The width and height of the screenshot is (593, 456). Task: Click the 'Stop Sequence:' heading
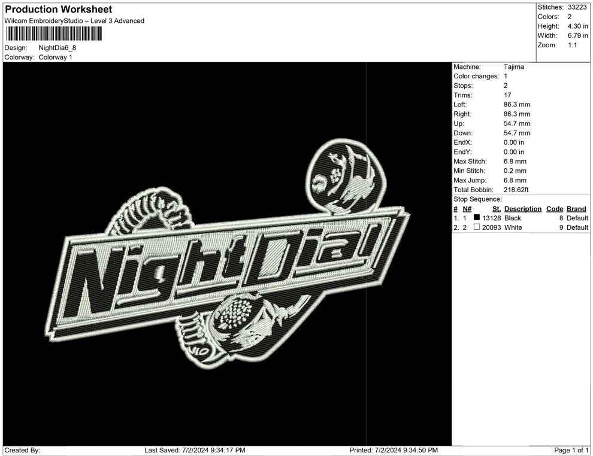[x=477, y=199]
